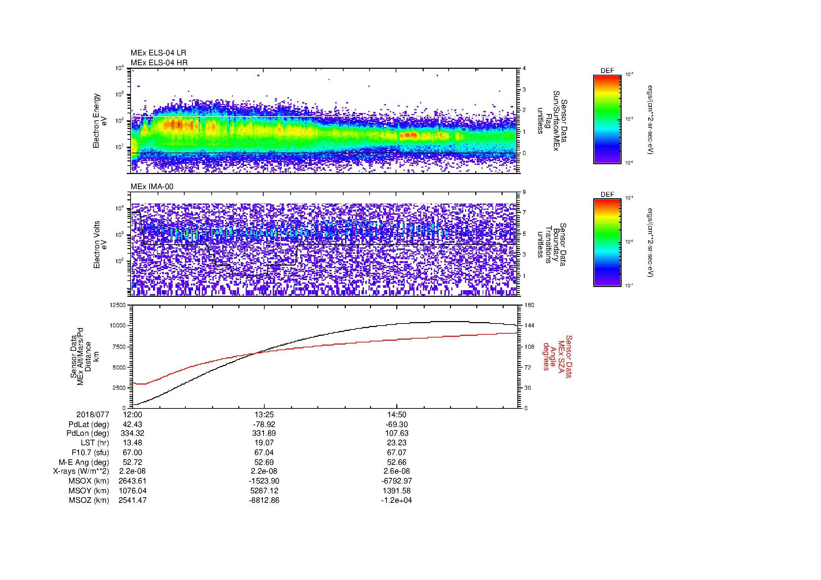Click the 'PdLat (deg)' row label
The width and height of the screenshot is (821, 580).
click(89, 425)
